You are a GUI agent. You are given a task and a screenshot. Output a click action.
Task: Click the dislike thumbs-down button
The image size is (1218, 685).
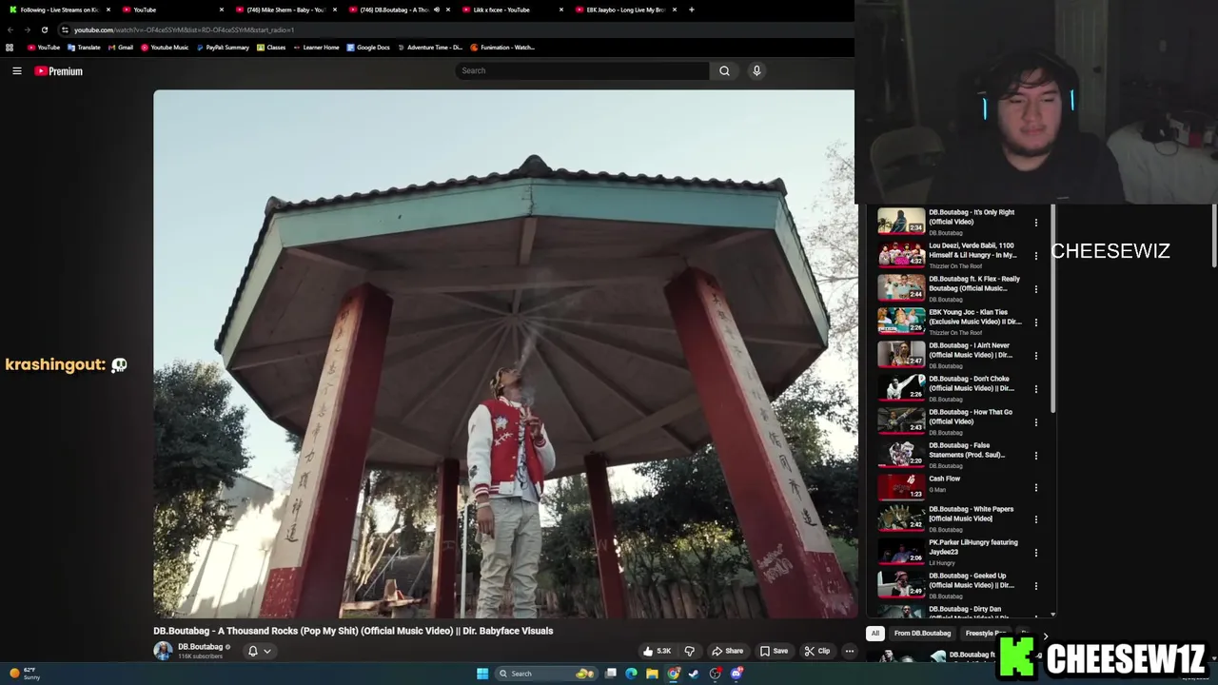click(690, 651)
